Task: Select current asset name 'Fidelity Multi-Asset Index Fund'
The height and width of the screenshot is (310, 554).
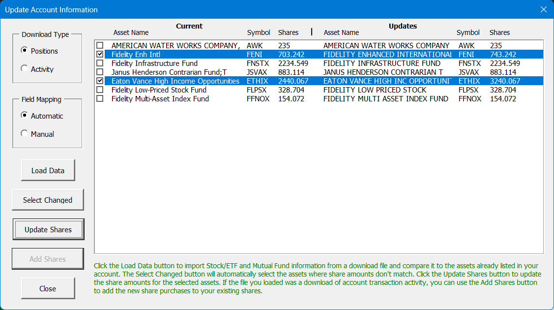Action: [x=160, y=98]
